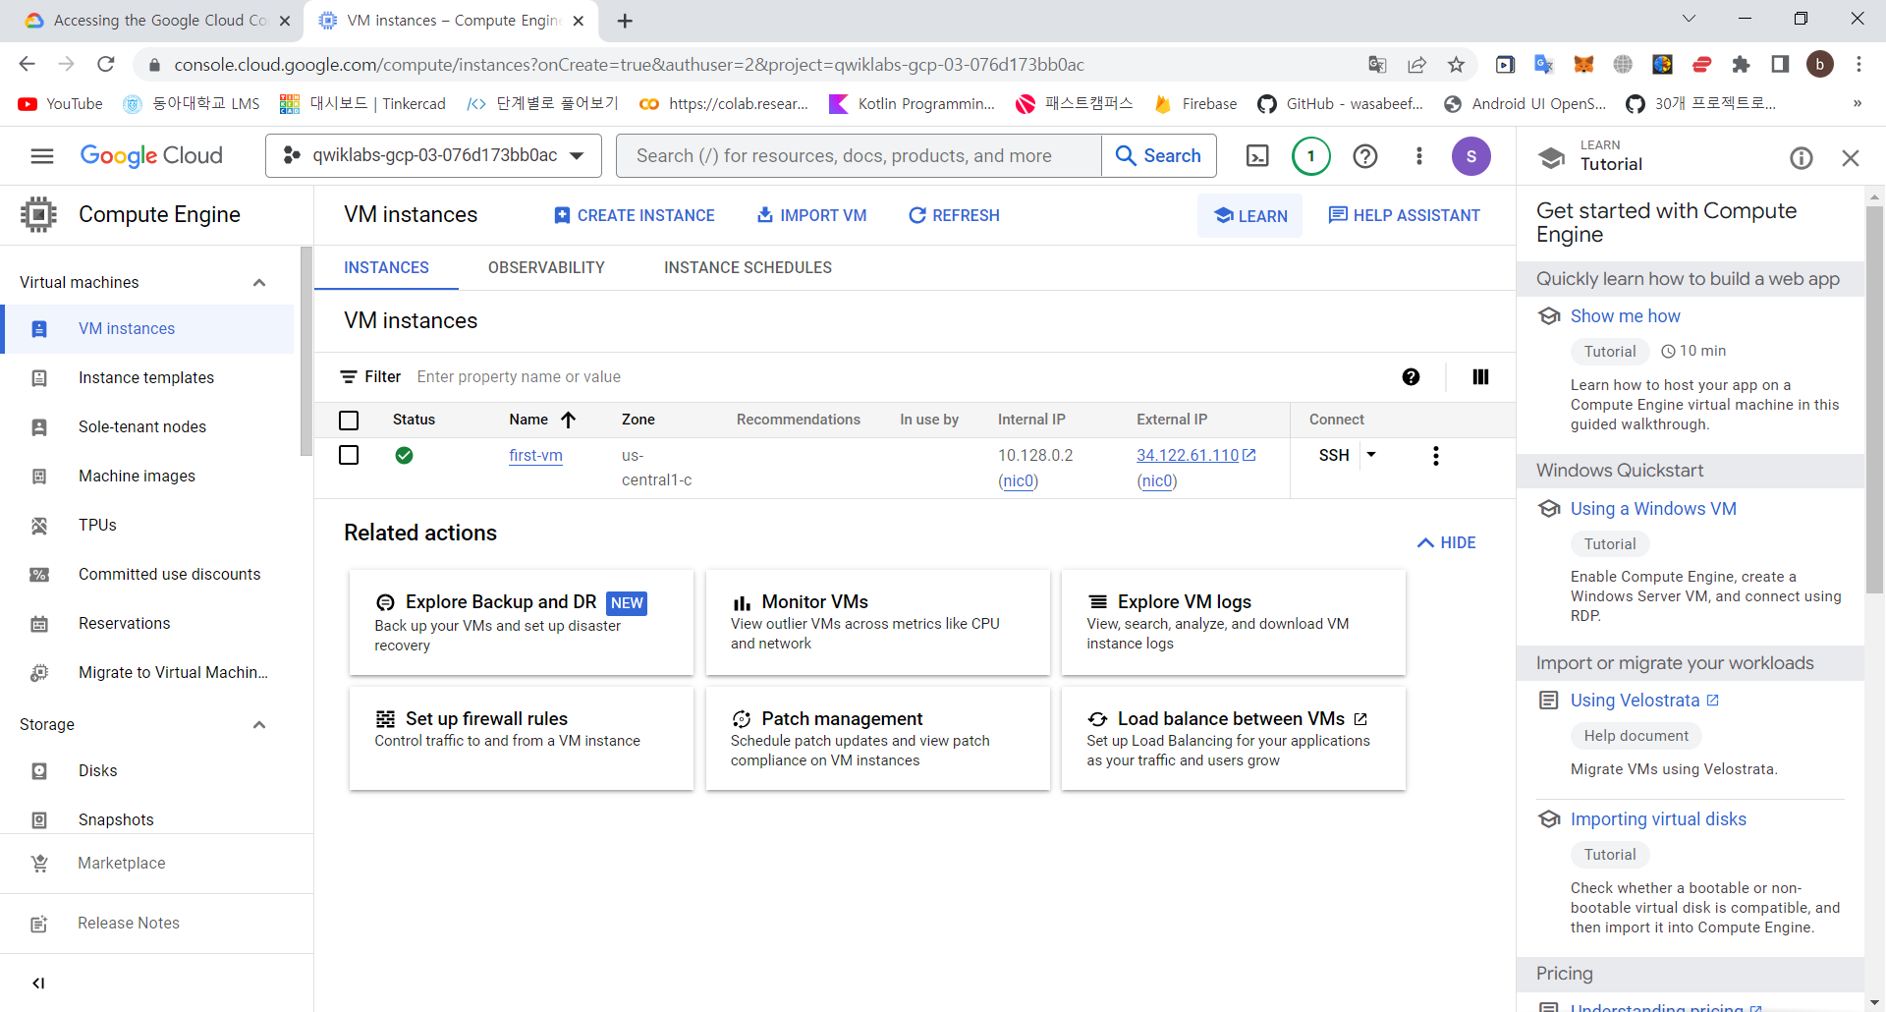Open the Google Cloud navigation hamburger menu
1886x1012 pixels.
tap(42, 156)
